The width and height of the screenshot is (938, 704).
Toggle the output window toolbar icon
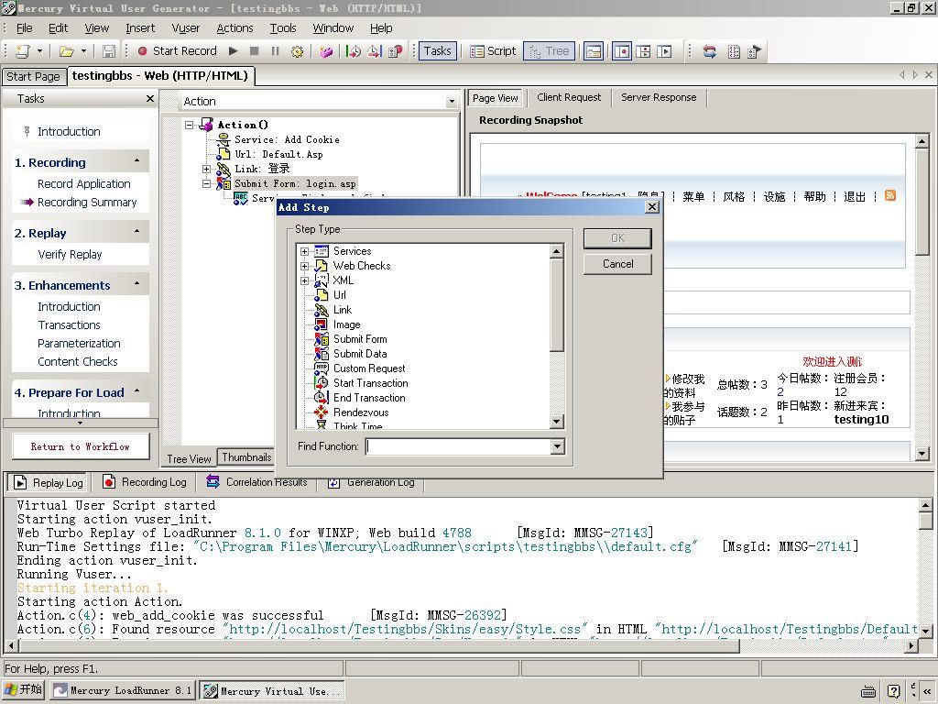coord(594,51)
